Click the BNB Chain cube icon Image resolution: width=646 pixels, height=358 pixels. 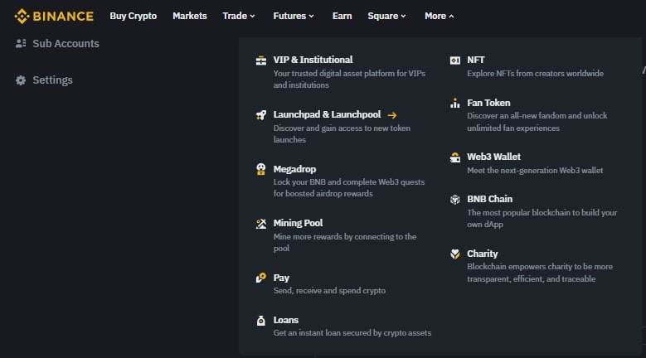coord(454,200)
